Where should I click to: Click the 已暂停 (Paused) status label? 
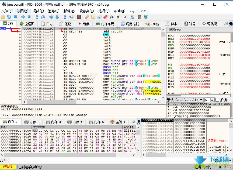pyautogui.click(x=8, y=167)
